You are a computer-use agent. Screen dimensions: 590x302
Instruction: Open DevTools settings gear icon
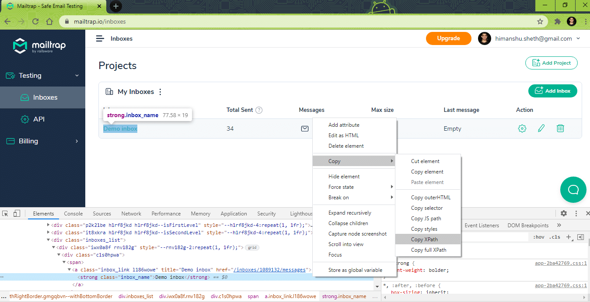click(x=564, y=213)
